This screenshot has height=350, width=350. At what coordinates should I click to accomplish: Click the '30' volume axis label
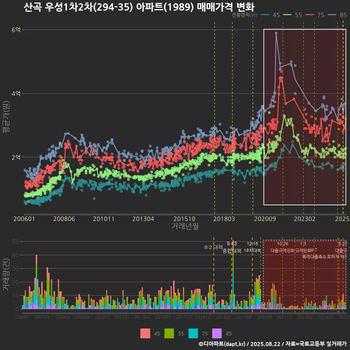(15, 269)
